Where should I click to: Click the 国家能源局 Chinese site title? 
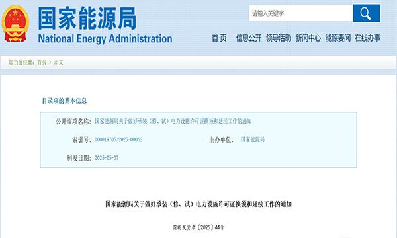pos(87,19)
